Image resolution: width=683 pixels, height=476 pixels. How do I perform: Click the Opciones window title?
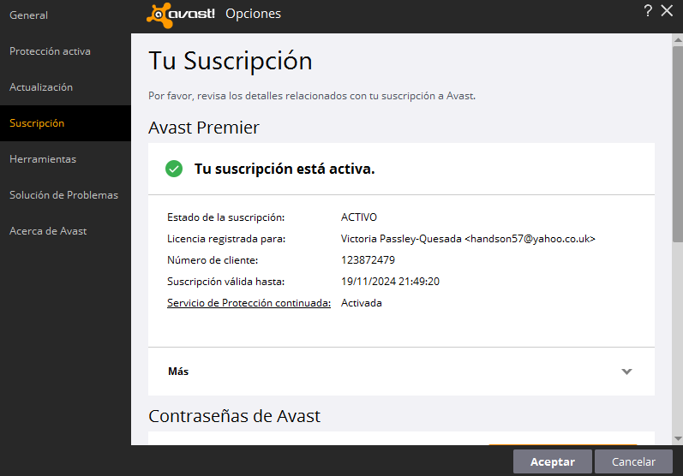[253, 14]
